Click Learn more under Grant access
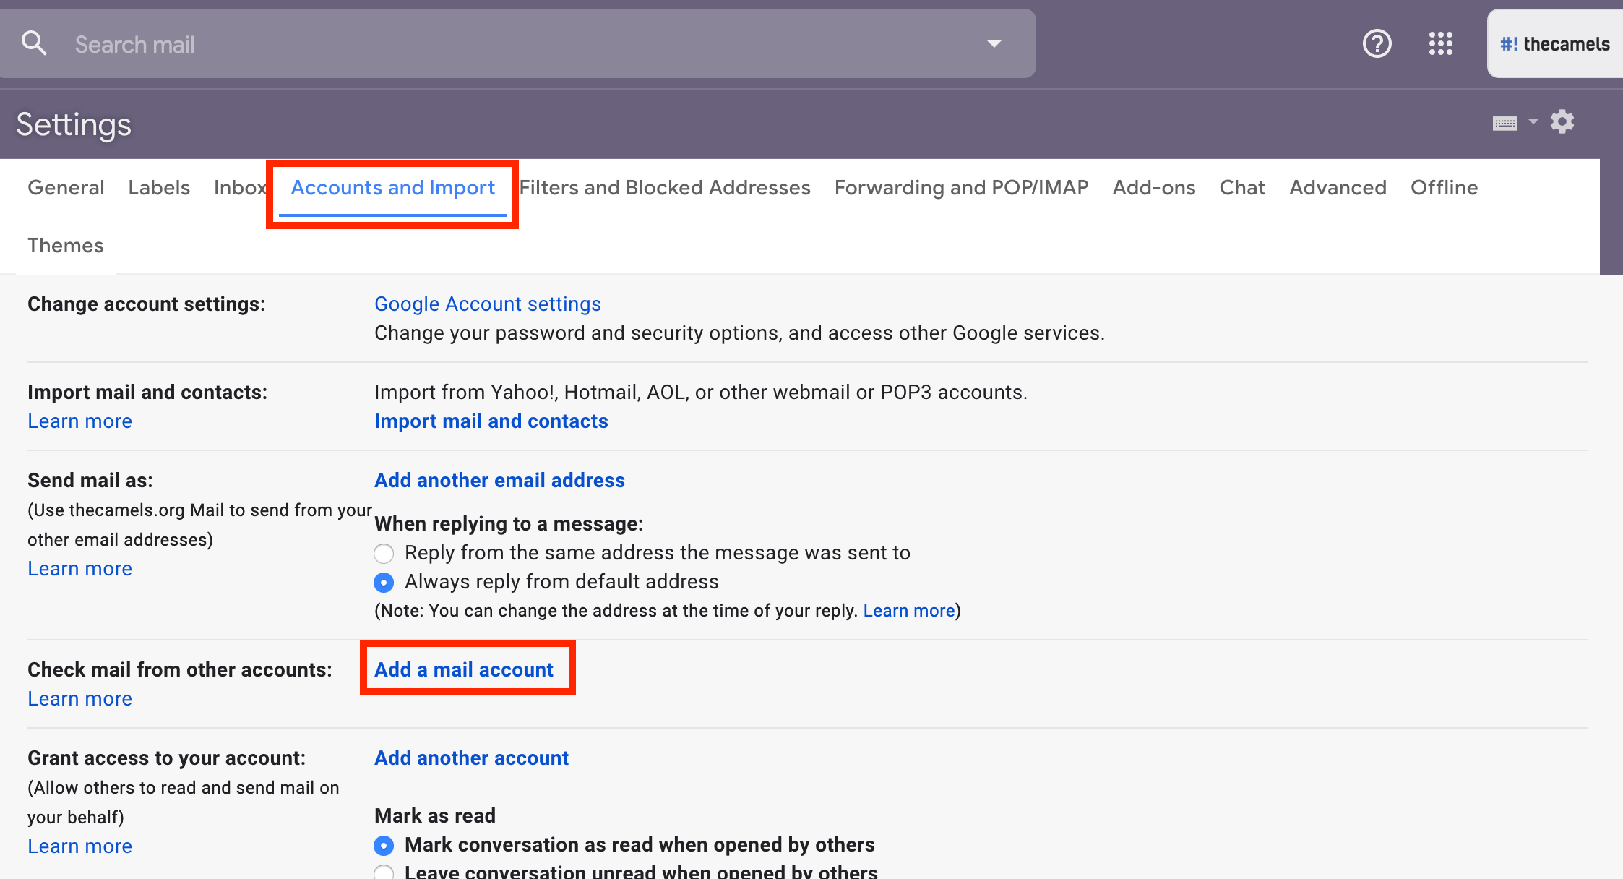This screenshot has height=879, width=1623. [x=79, y=846]
